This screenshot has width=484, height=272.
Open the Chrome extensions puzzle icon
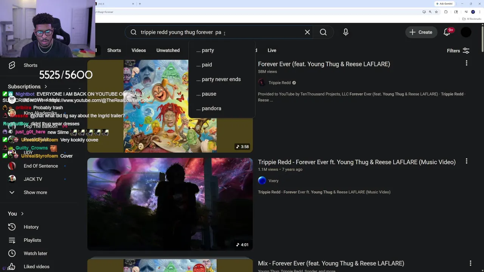(446, 12)
